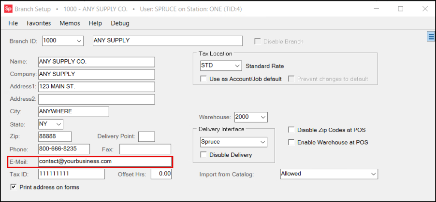Open the File menu
The height and width of the screenshot is (202, 436).
click(13, 23)
